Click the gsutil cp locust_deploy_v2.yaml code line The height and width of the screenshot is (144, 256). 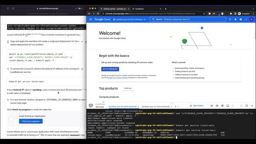click(x=37, y=54)
